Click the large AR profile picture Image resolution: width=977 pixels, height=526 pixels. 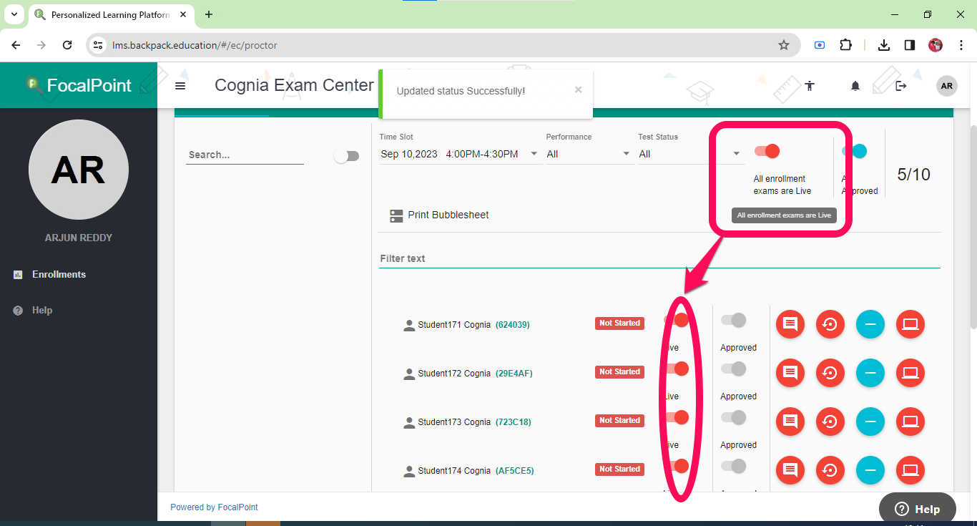pos(79,170)
